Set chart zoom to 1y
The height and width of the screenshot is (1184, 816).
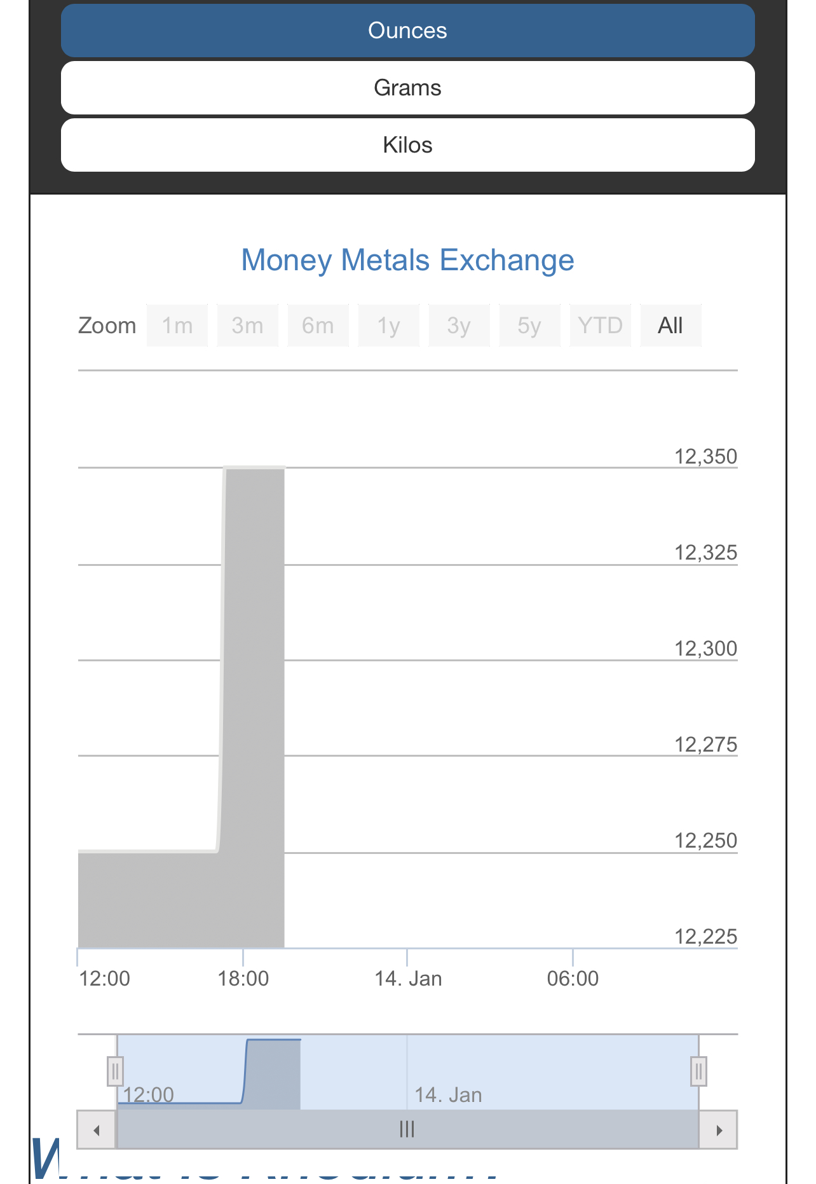click(x=389, y=326)
